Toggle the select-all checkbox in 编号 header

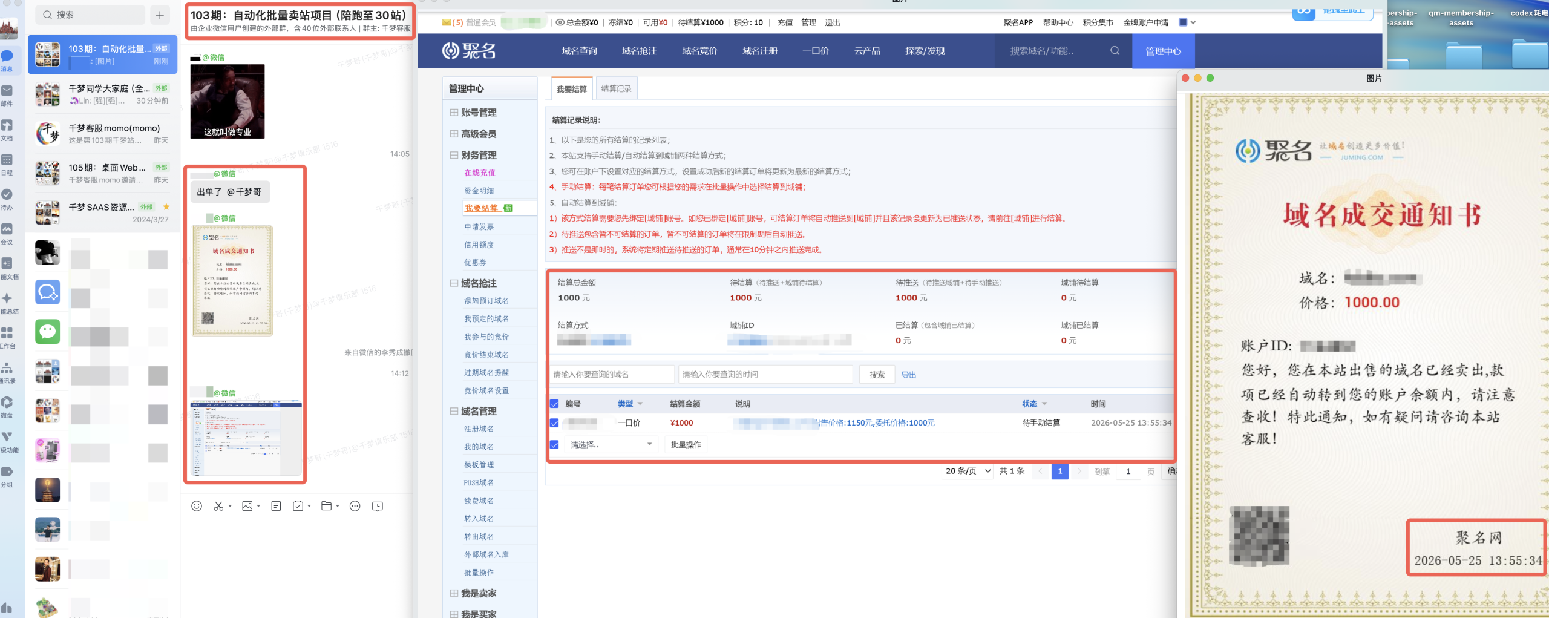coord(554,404)
